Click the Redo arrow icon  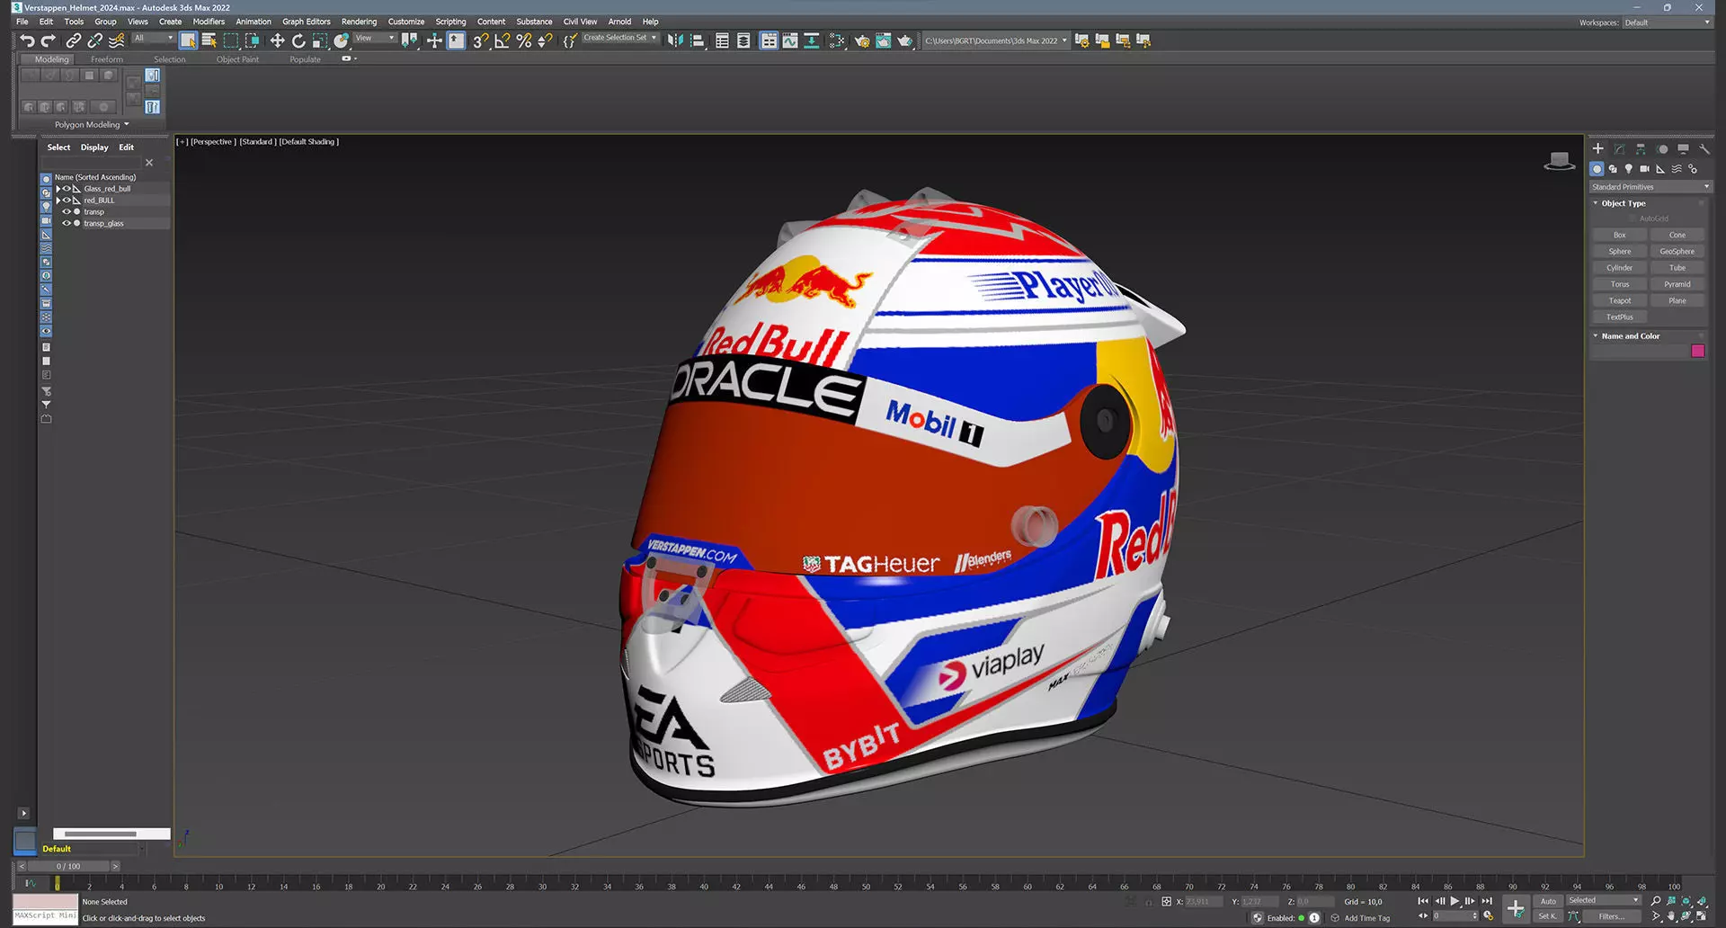tap(49, 40)
